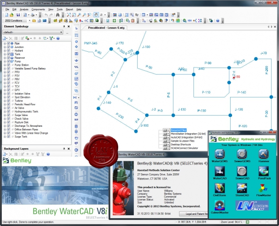The height and width of the screenshot is (226, 279).
Task: Click the Open folder toolbar icon
Action: [x=12, y=15]
